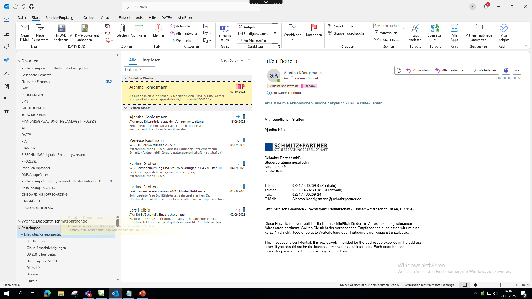Collapse the Favoriten folder group
The width and height of the screenshot is (532, 299).
point(20,61)
